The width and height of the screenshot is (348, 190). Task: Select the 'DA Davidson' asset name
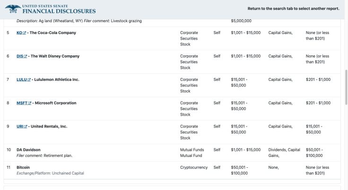pyautogui.click(x=28, y=150)
